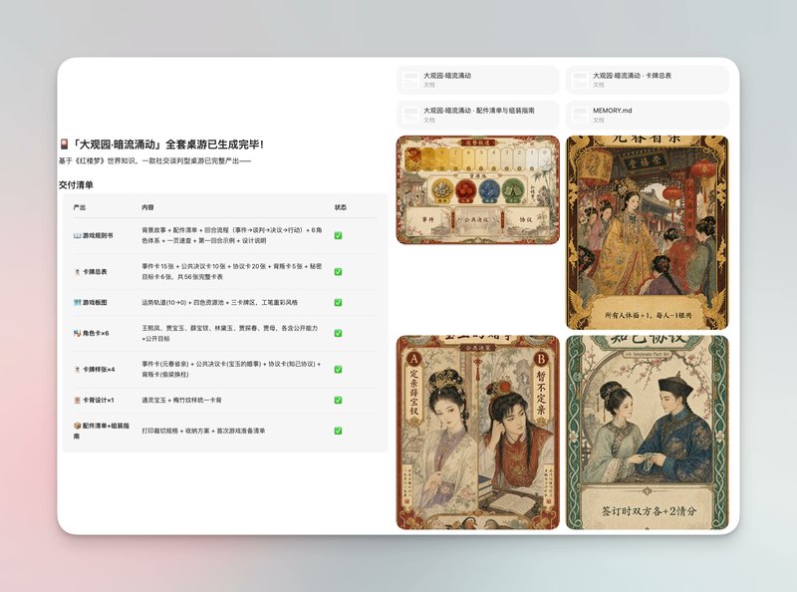This screenshot has height=592, width=797.
Task: Toggle the 卡牌总表 green status checkmark
Action: (338, 272)
